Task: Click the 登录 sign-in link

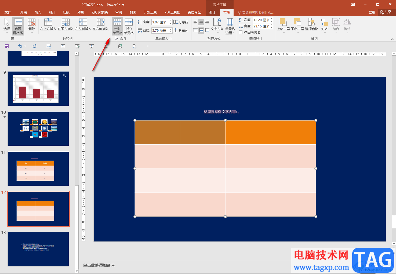Action: [372, 12]
